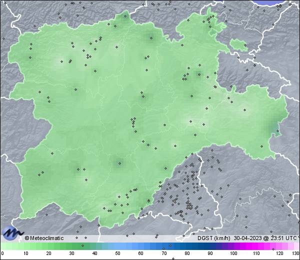The width and height of the screenshot is (300, 260).
Task: Click scale label 110
Action: (256, 254)
